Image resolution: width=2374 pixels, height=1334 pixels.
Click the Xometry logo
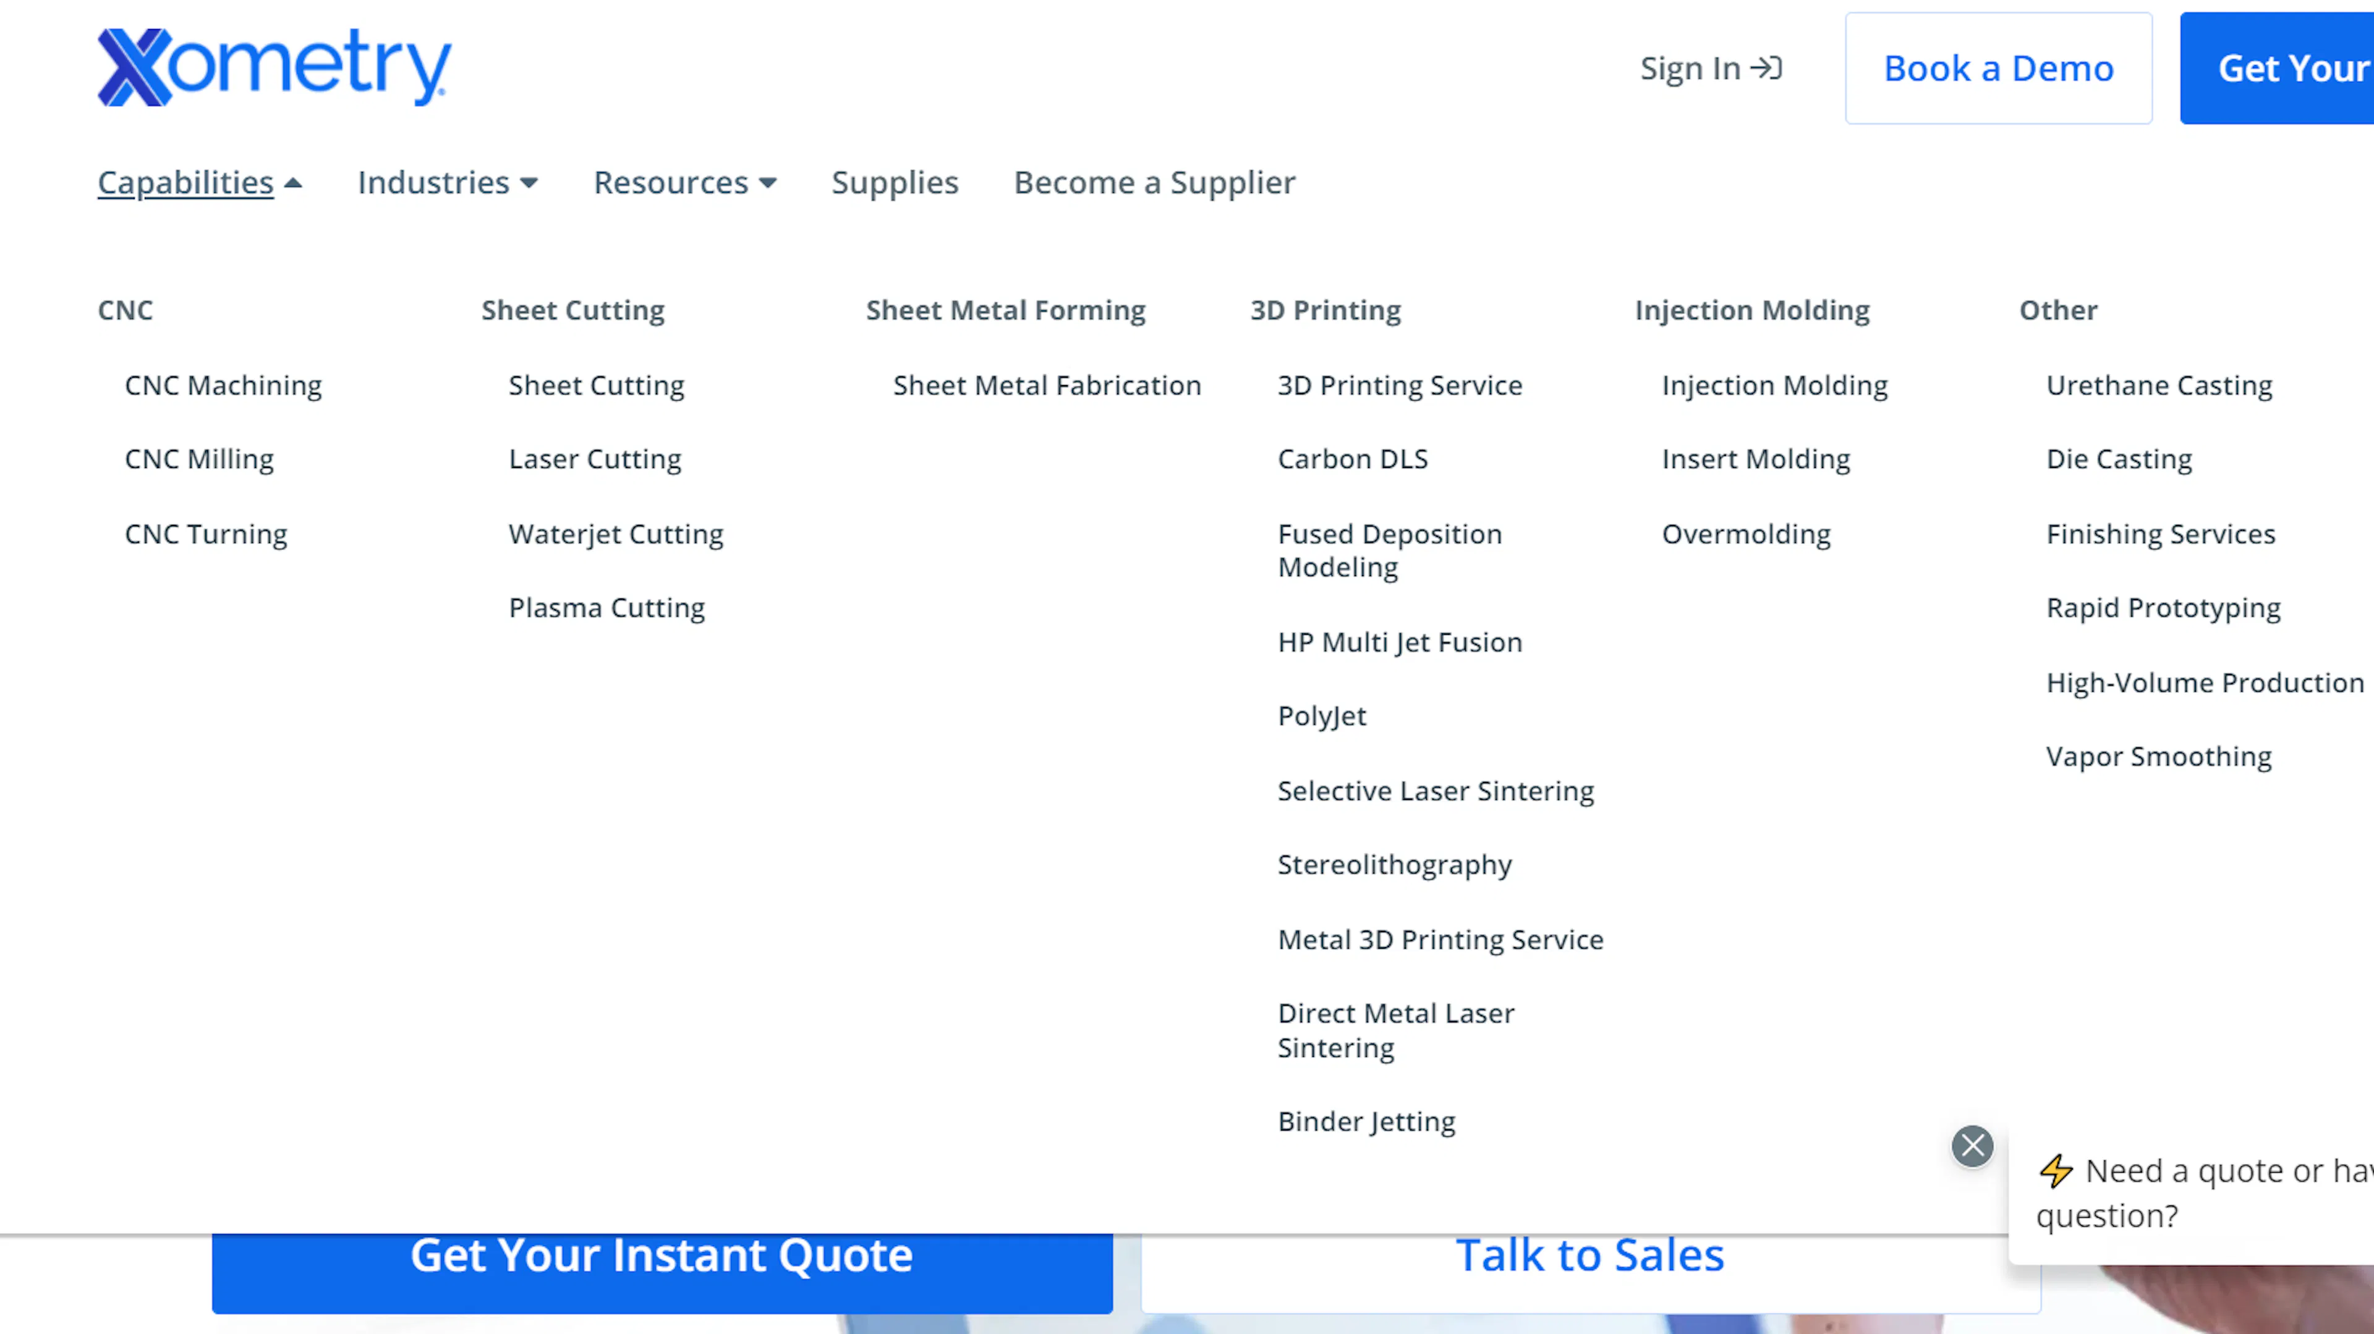(x=274, y=67)
